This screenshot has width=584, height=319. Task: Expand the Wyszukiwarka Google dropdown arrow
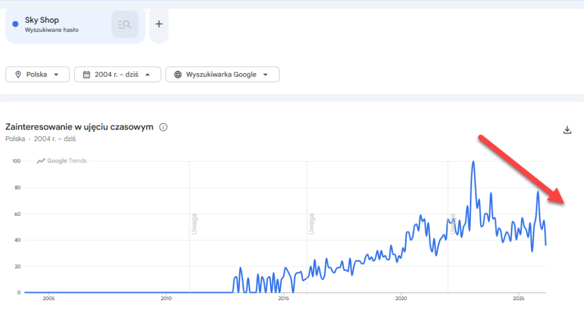pyautogui.click(x=265, y=74)
